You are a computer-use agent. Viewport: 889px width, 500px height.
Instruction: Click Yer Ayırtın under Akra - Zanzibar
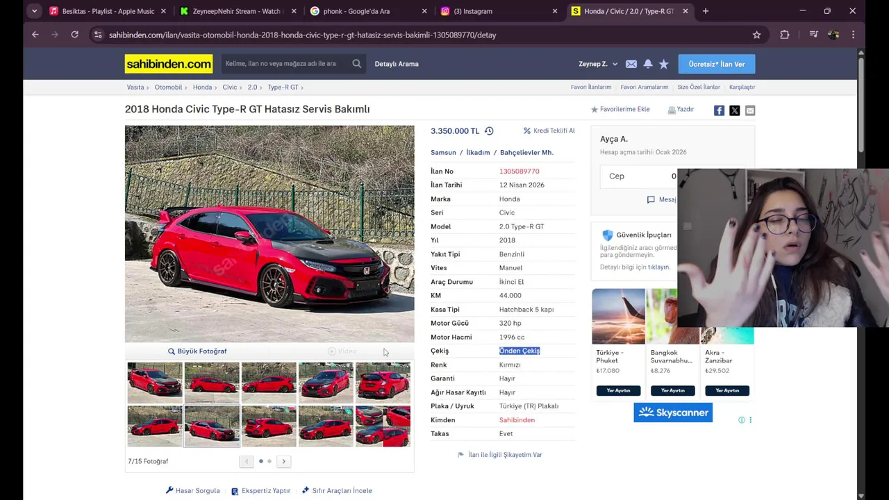pyautogui.click(x=727, y=391)
